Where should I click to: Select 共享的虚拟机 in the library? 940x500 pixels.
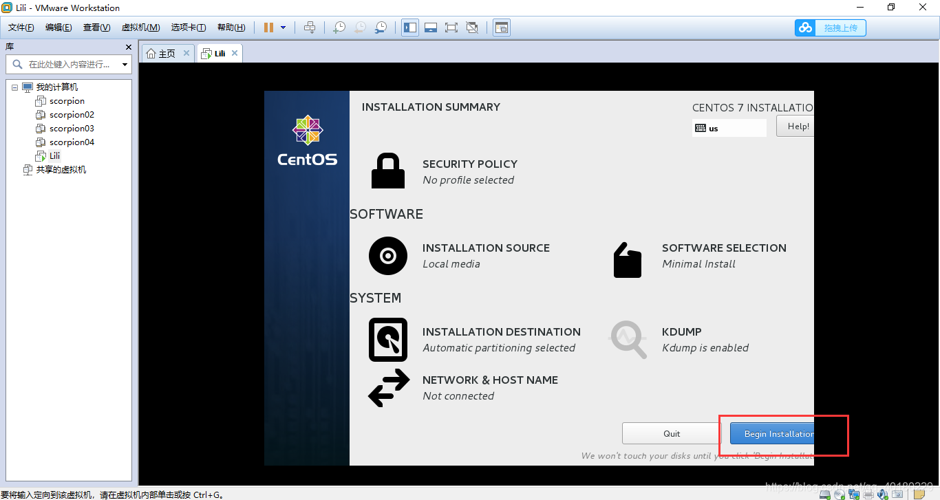point(61,170)
